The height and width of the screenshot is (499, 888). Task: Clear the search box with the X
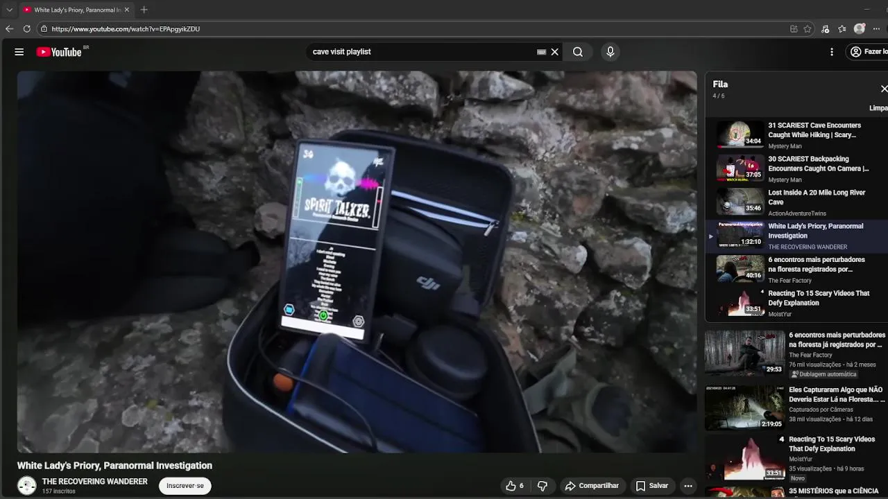tap(555, 52)
